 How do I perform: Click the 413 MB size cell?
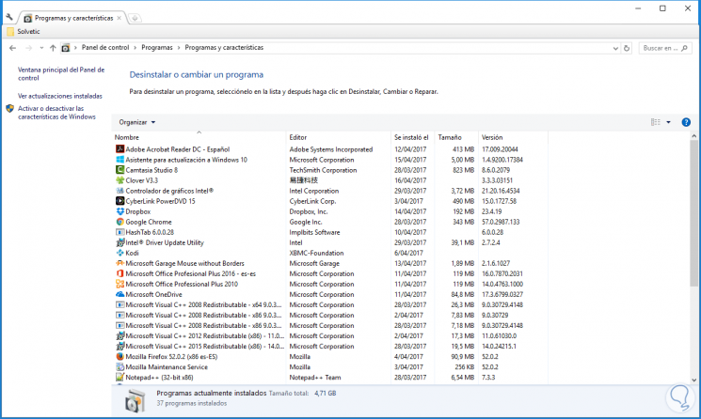(463, 149)
